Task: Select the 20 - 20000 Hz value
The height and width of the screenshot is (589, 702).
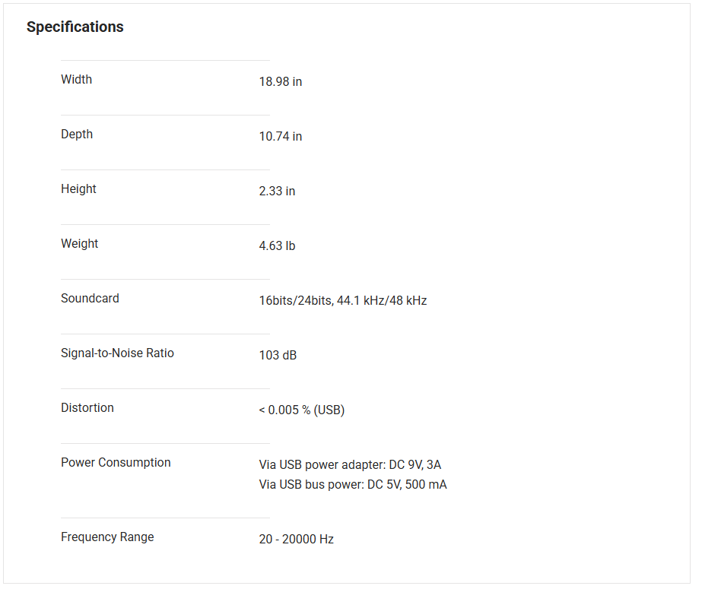Action: coord(296,540)
